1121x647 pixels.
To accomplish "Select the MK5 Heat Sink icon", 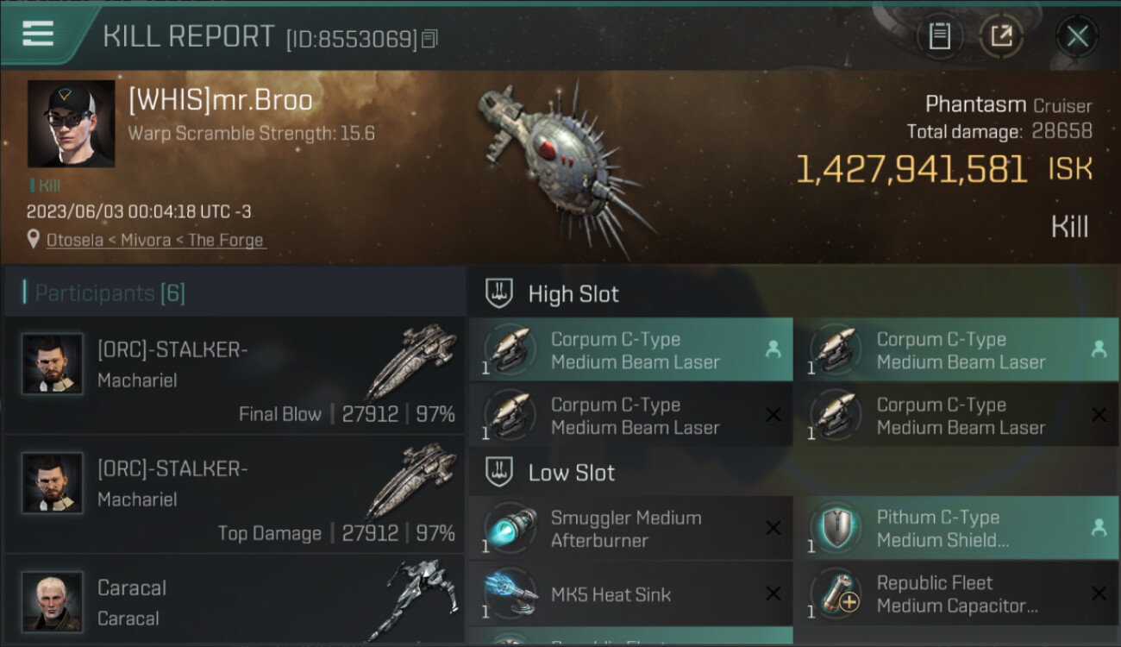I will (x=509, y=594).
